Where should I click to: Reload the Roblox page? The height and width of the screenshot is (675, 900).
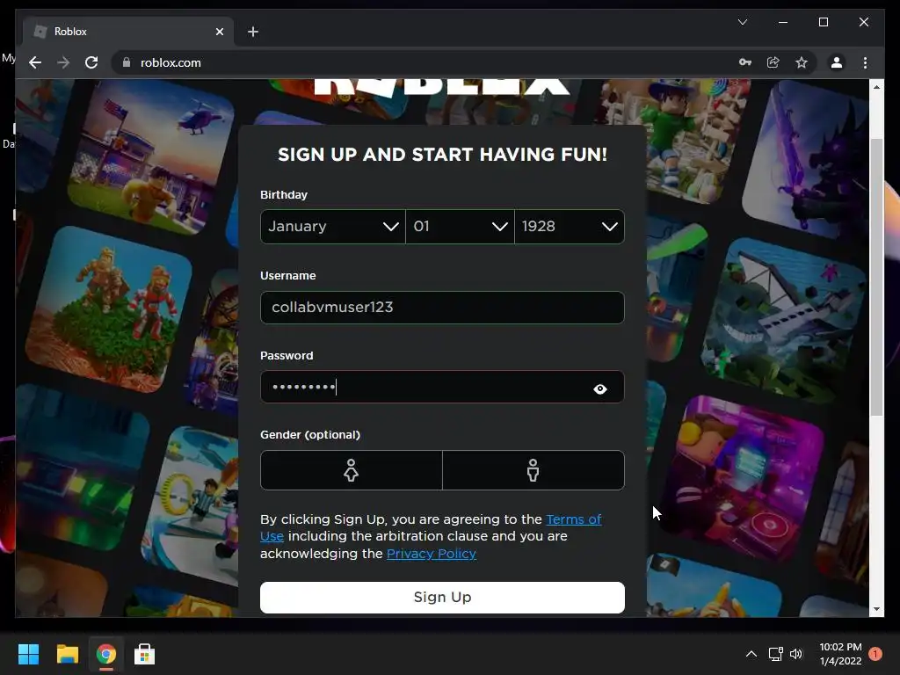point(91,62)
